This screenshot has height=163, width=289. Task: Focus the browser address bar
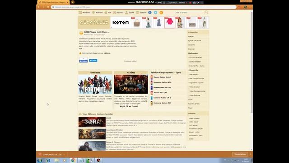tap(144, 7)
